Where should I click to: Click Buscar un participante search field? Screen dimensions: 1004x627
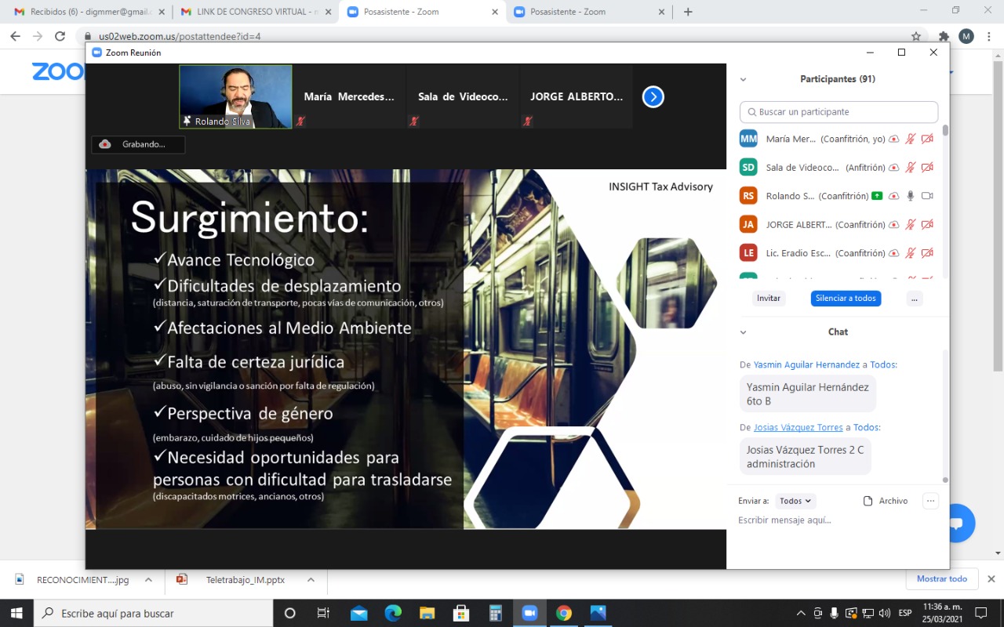coord(838,112)
